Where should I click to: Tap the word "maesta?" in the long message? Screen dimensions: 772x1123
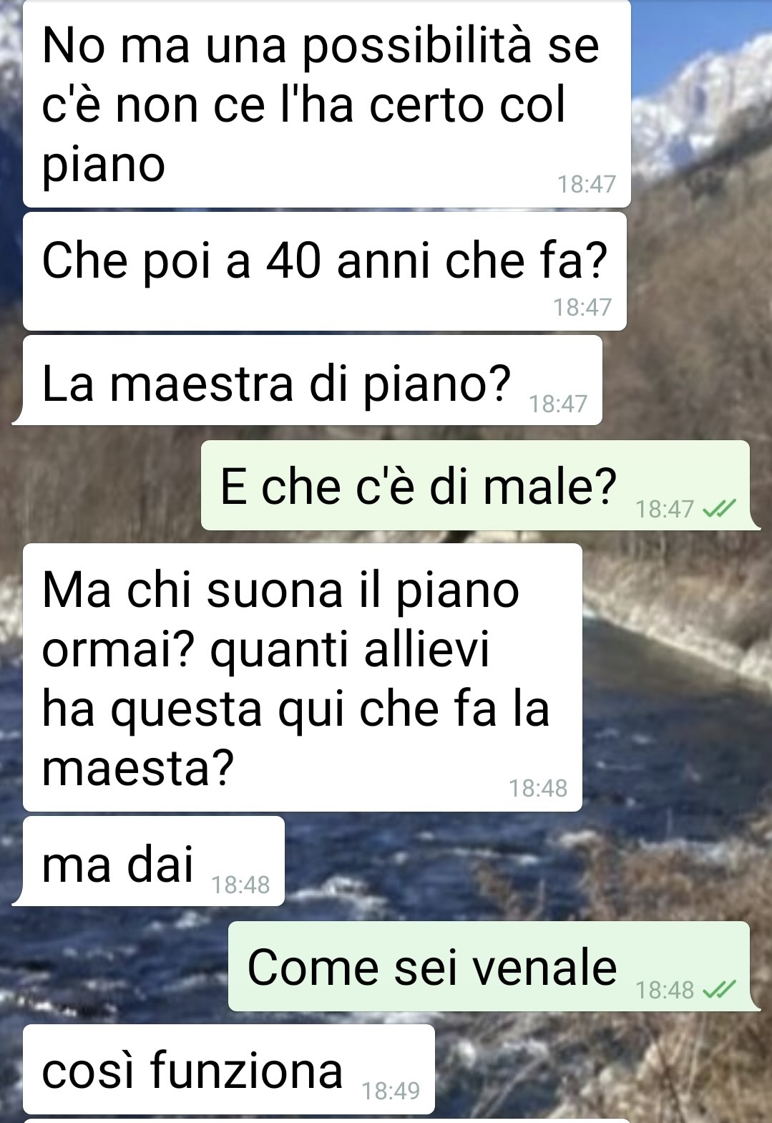[x=138, y=768]
